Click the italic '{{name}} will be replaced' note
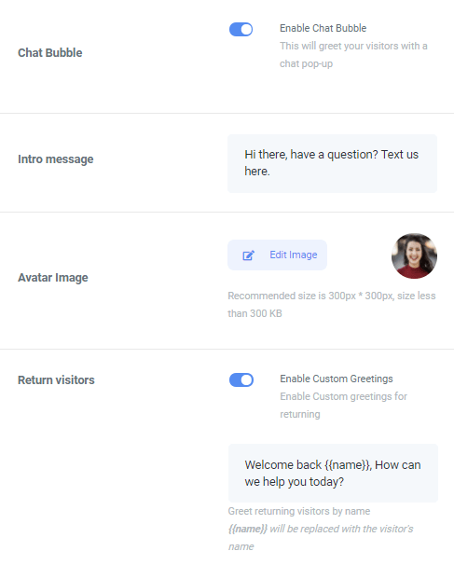Screen dimensions: 454x565 (321, 537)
